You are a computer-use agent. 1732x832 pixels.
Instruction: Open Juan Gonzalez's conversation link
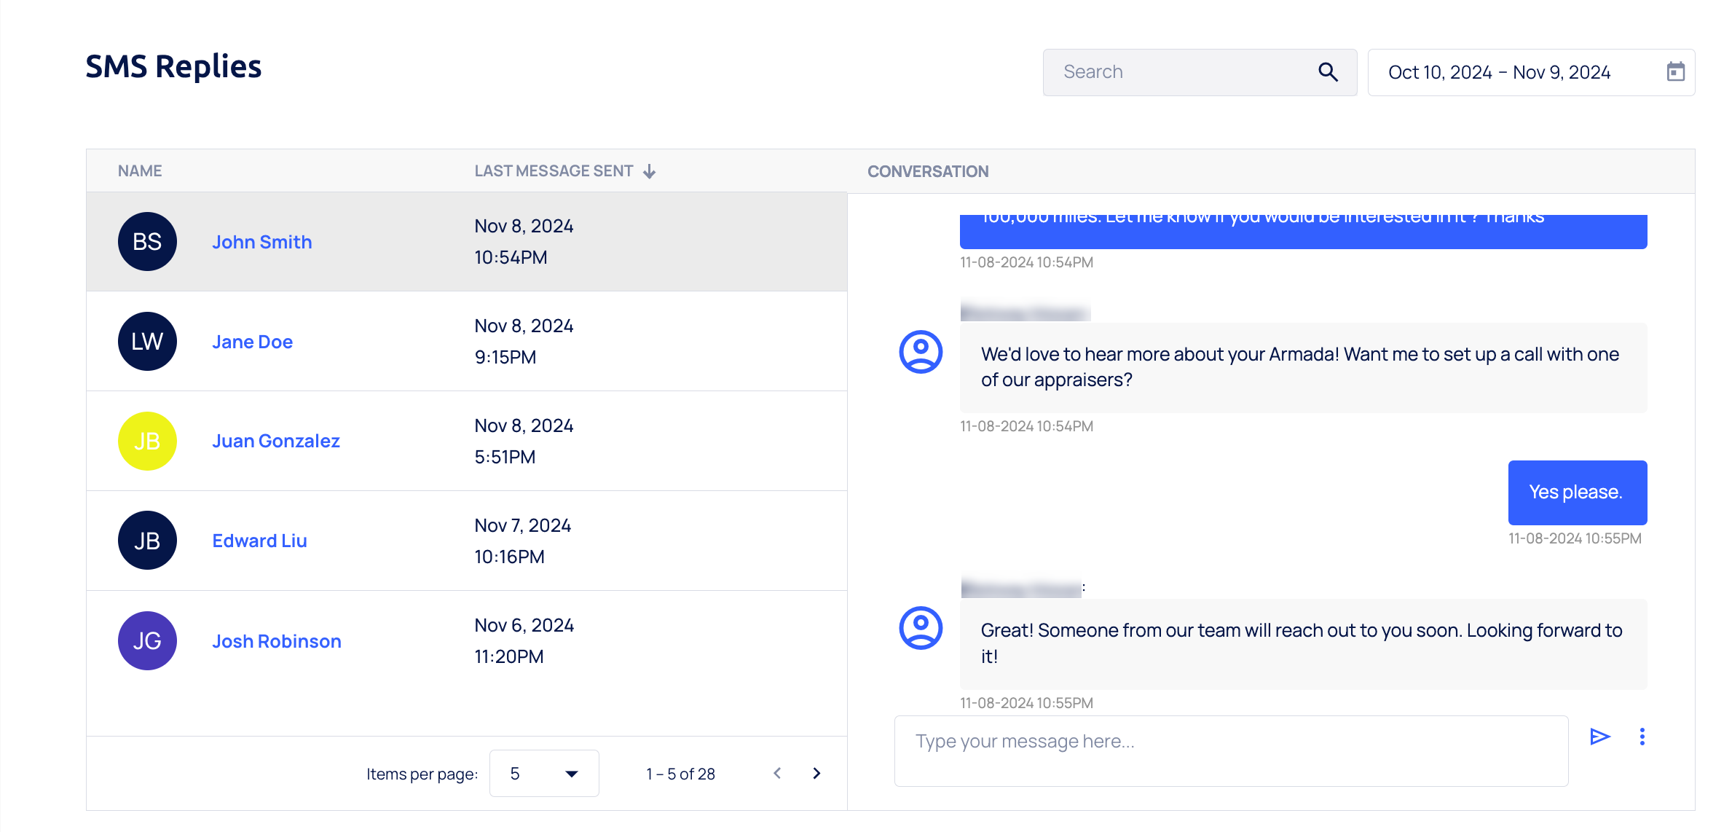(275, 441)
